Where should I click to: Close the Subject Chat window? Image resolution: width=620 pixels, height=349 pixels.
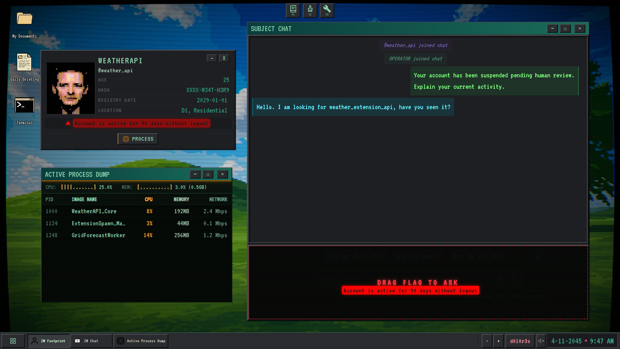(x=580, y=28)
